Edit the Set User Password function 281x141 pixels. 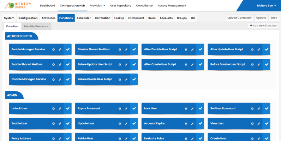tap(259, 108)
